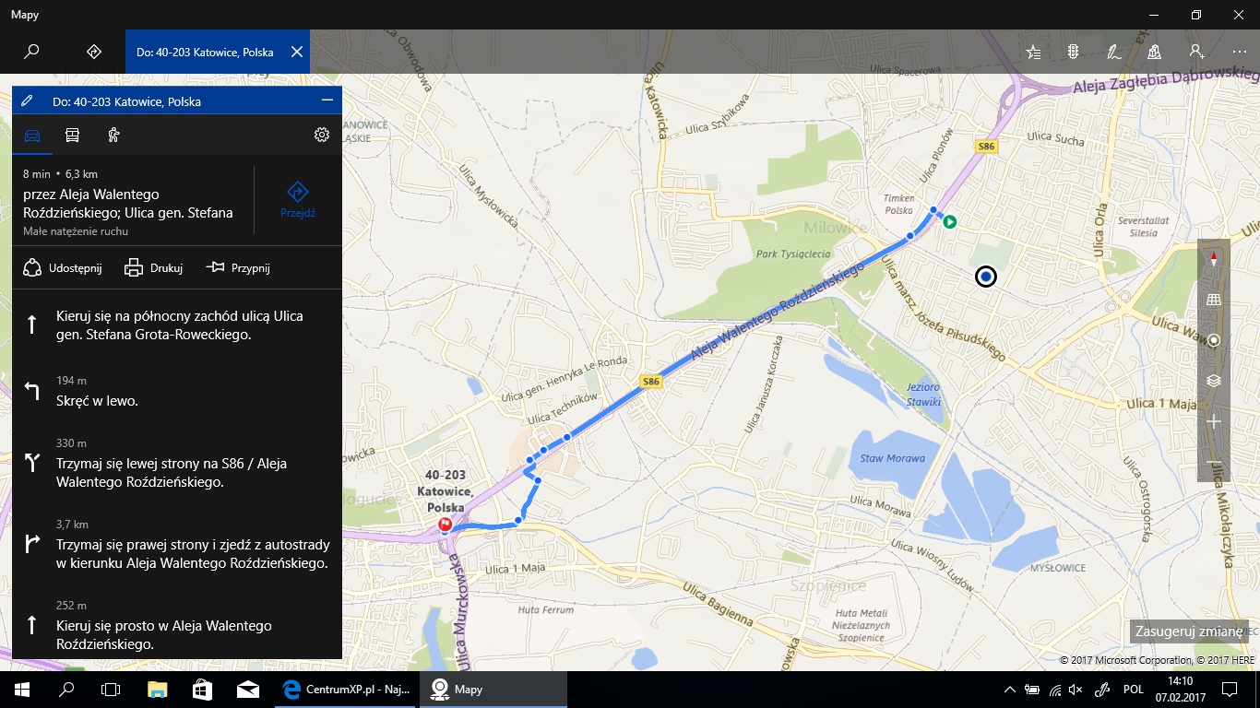Switch the POL input language indicator
This screenshot has height=708, width=1260.
[1133, 689]
